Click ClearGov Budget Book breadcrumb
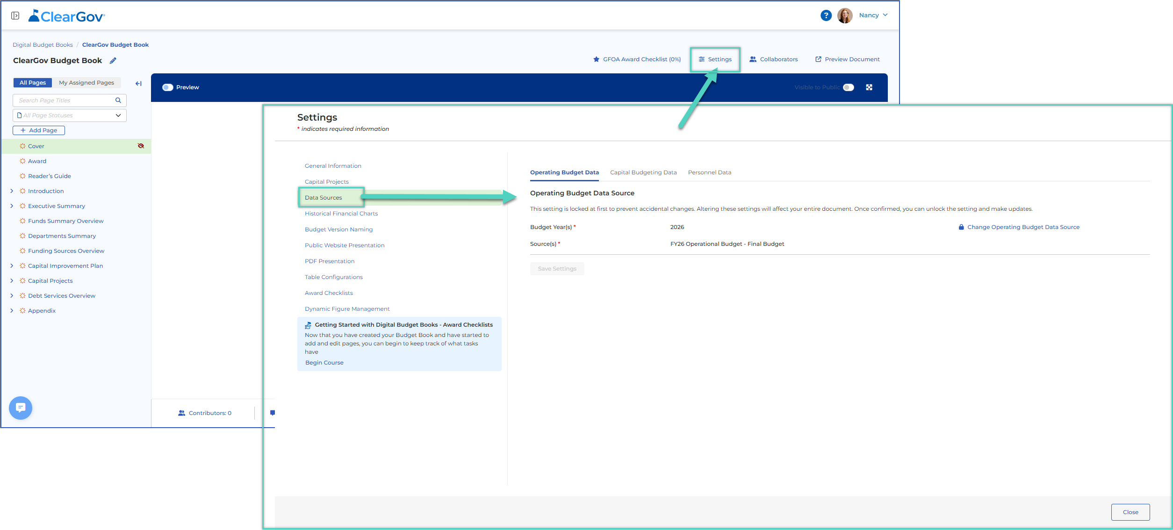Viewport: 1173px width, 530px height. click(115, 45)
